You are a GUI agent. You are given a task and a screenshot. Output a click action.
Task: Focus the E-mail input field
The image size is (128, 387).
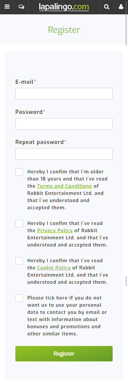(64, 94)
